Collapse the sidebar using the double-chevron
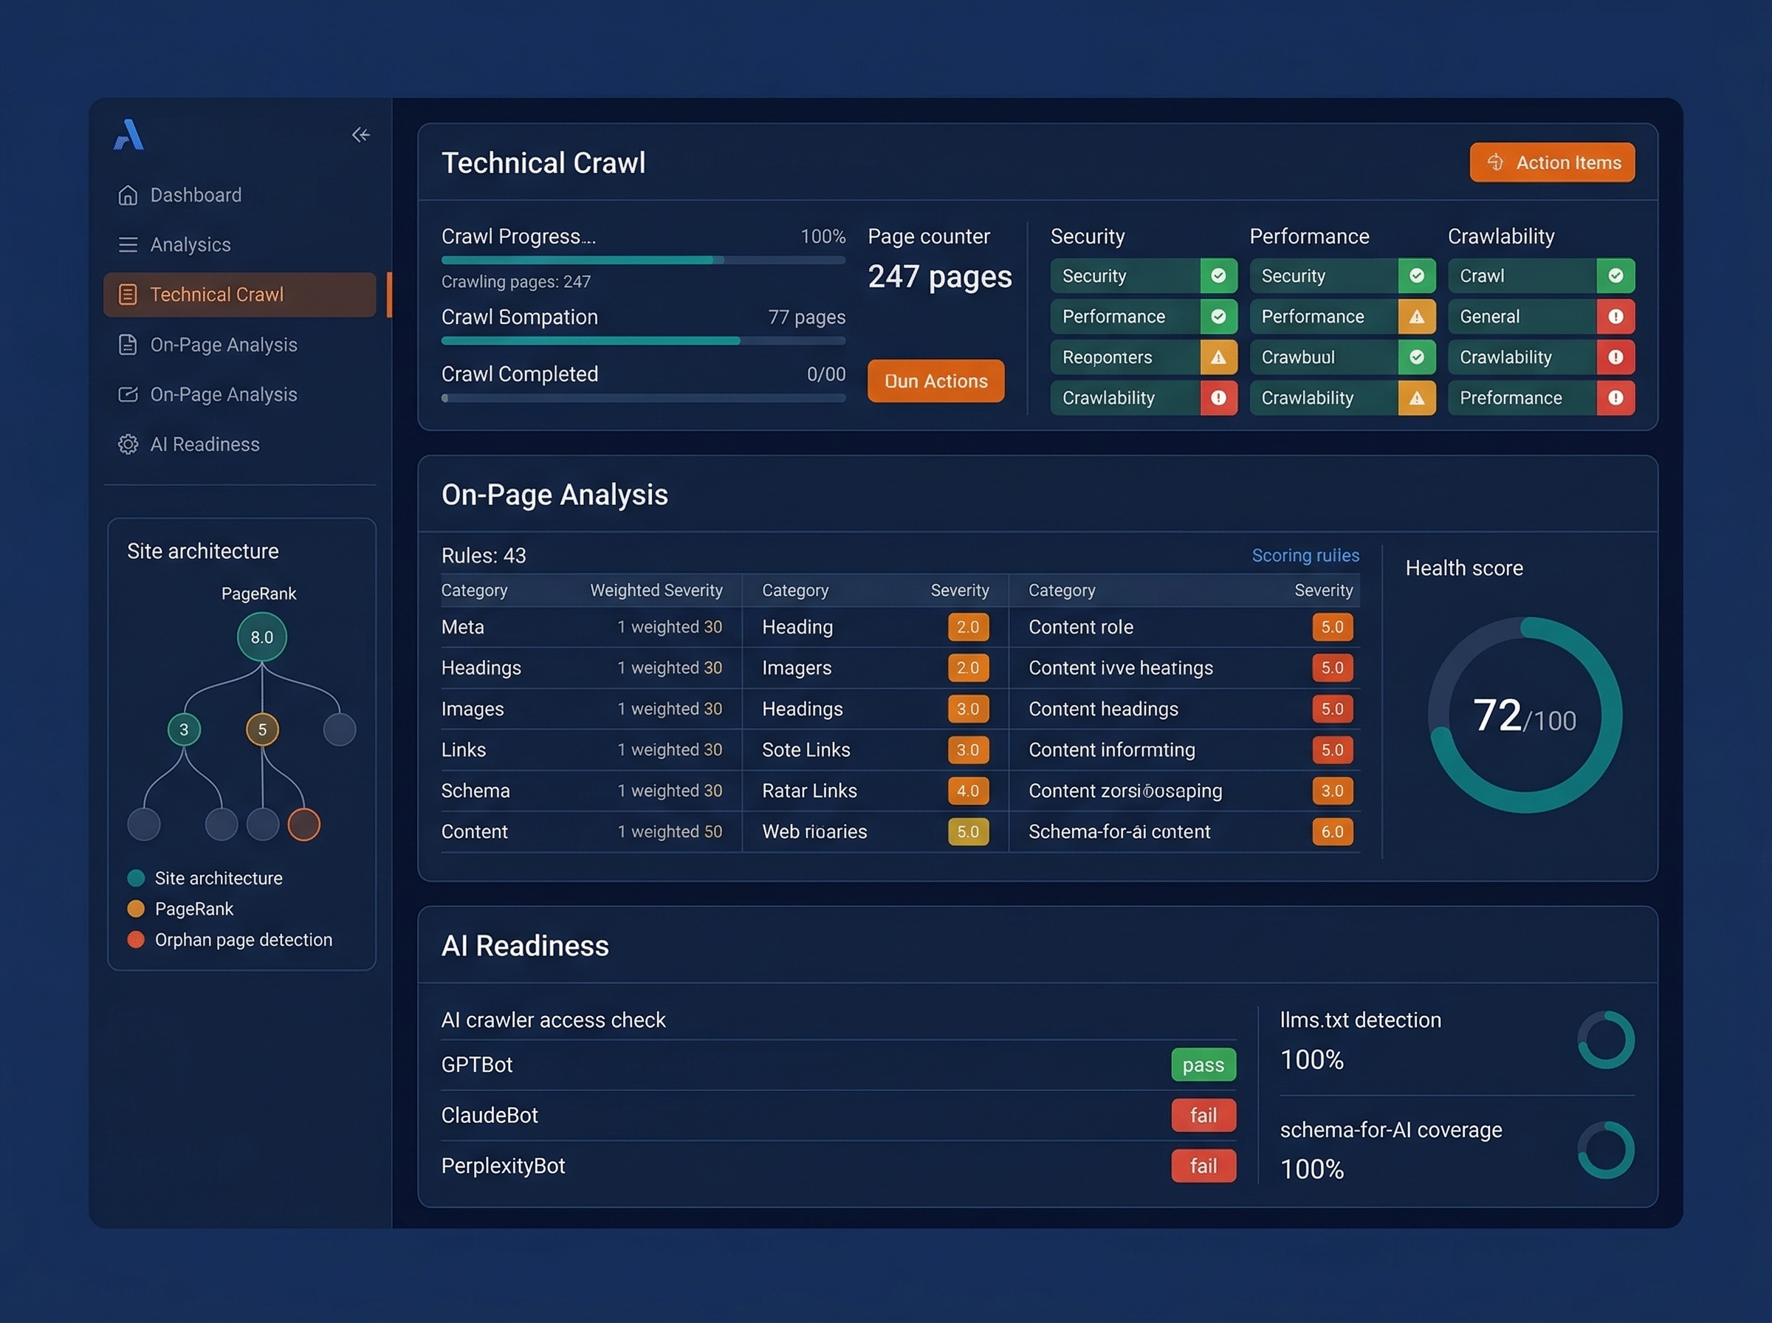The height and width of the screenshot is (1323, 1772). tap(360, 134)
